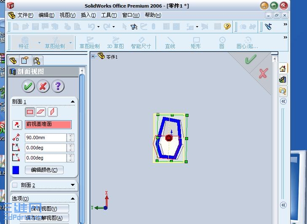Screen dimensions: 307x224
Task: Expand the 零件1 tree node
Action: [x=93, y=57]
